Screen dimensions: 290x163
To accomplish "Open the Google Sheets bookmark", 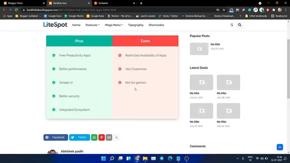I will pos(74,16).
